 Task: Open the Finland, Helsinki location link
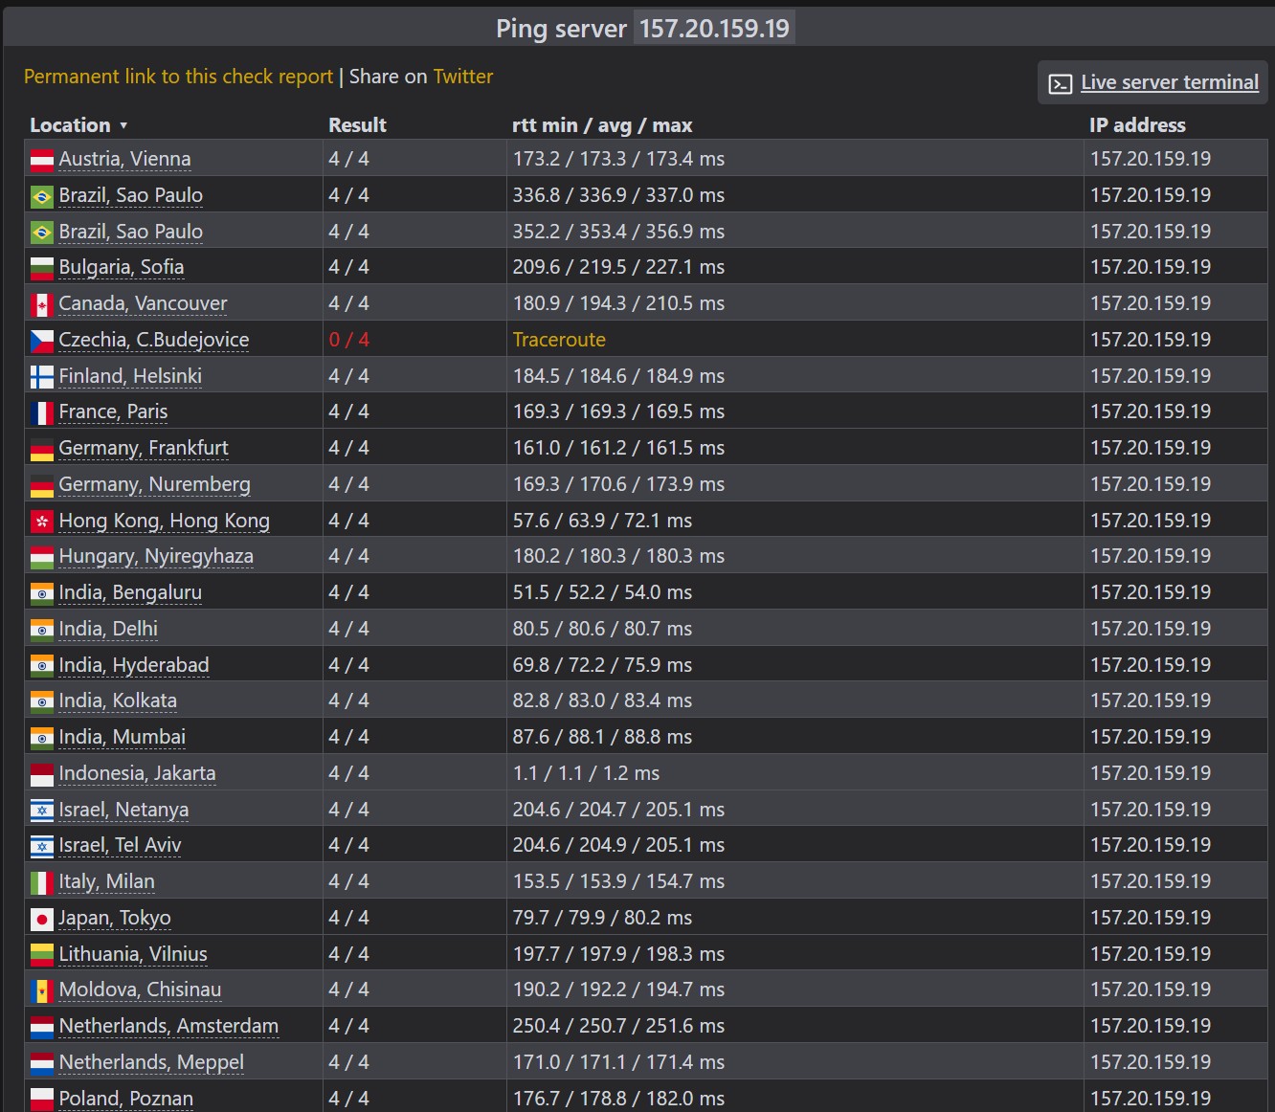(130, 376)
